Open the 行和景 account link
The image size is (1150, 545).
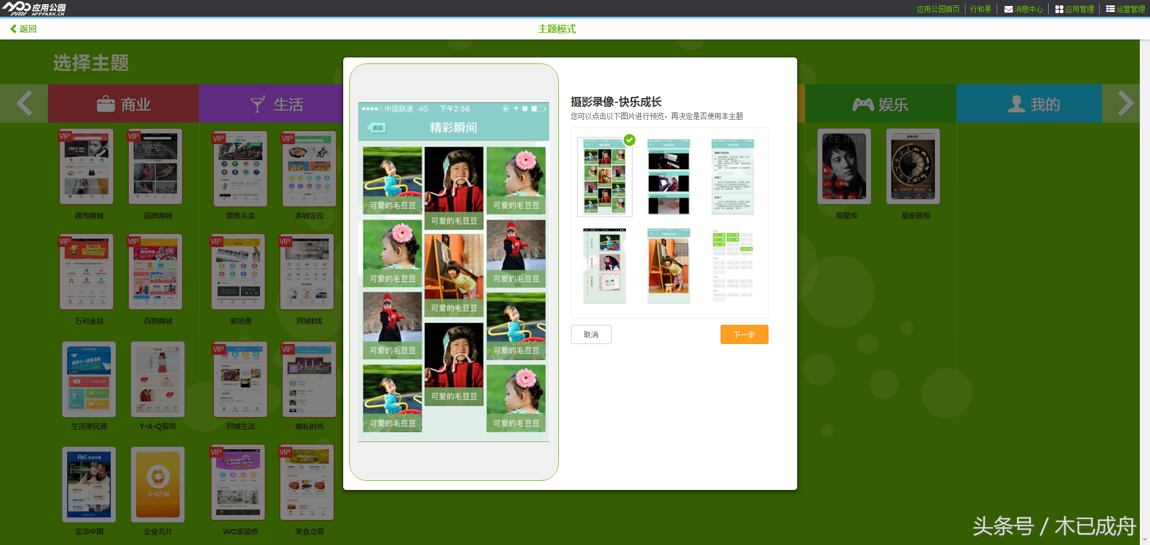pyautogui.click(x=980, y=9)
